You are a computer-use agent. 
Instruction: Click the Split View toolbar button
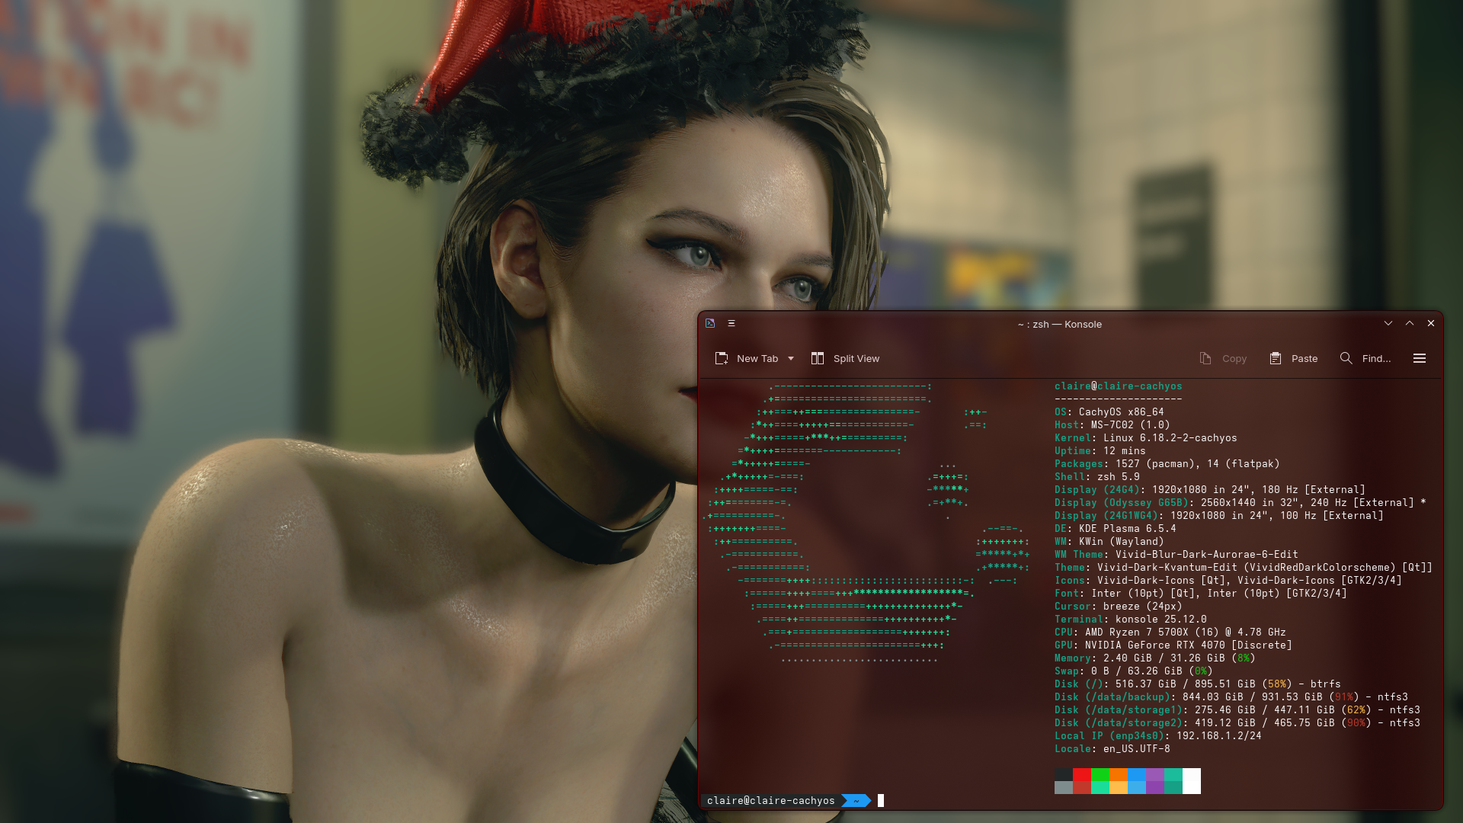coord(845,358)
